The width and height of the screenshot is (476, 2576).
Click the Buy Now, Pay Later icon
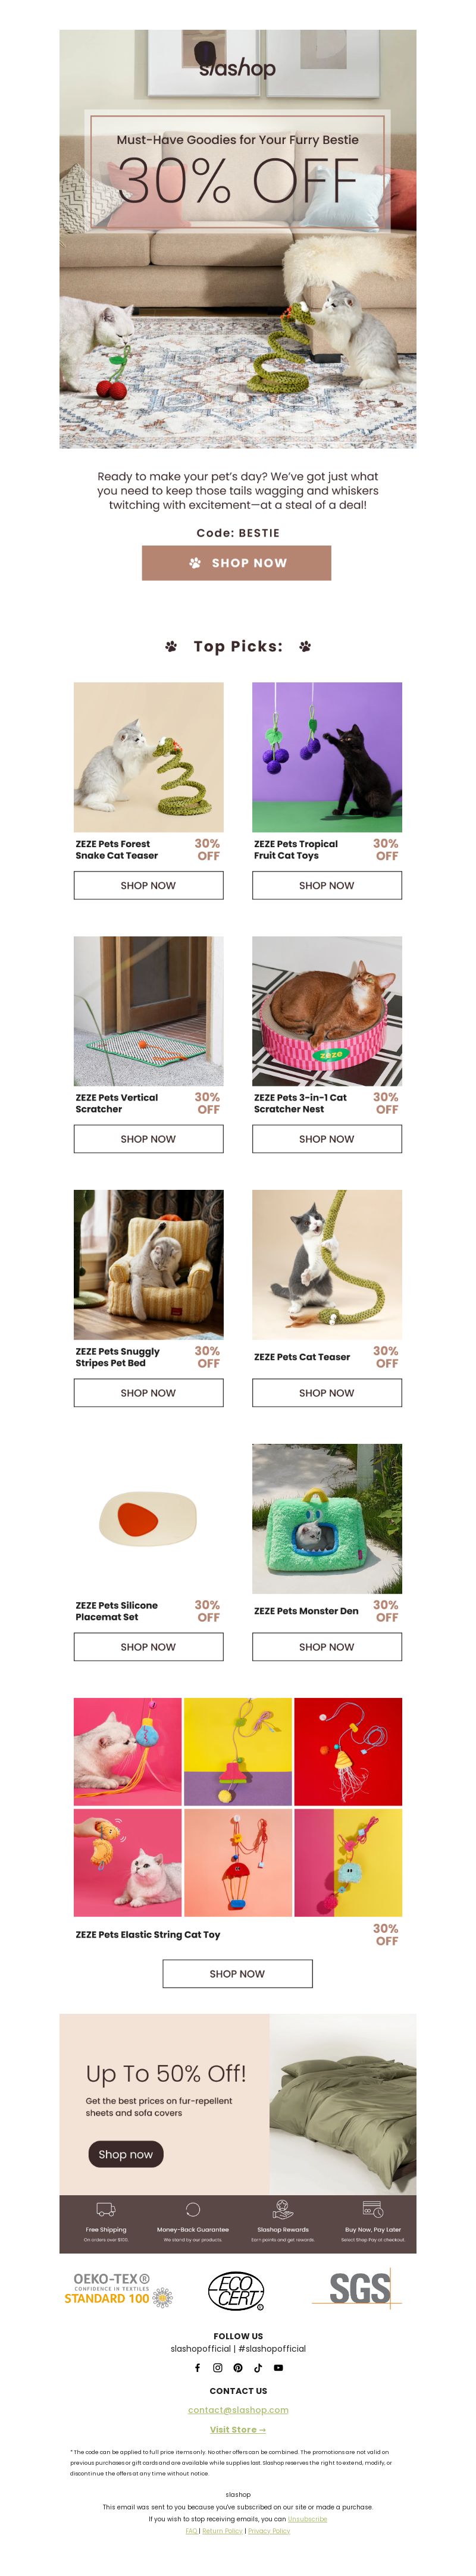[372, 2209]
